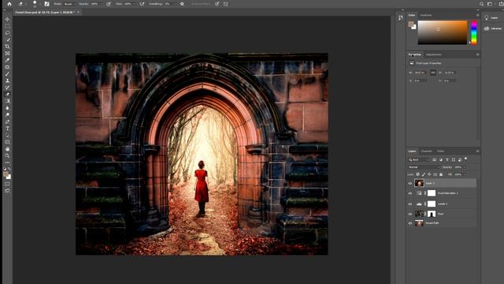Select the Type tool
Viewport: 504px width, 284px height.
click(7, 129)
